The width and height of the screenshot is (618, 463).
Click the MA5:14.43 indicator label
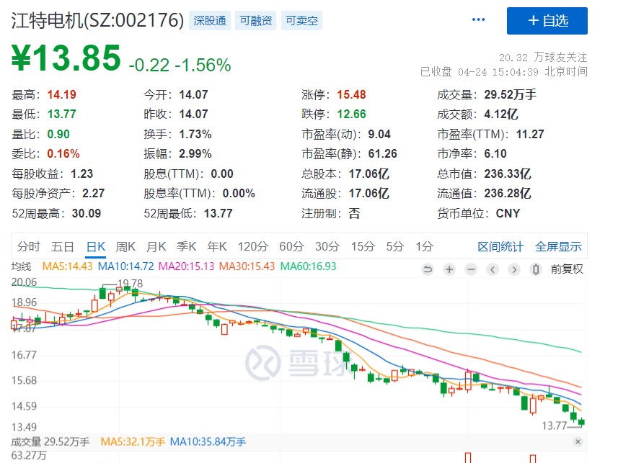click(67, 266)
